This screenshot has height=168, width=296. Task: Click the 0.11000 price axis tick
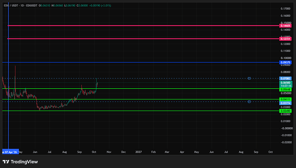[285, 51]
